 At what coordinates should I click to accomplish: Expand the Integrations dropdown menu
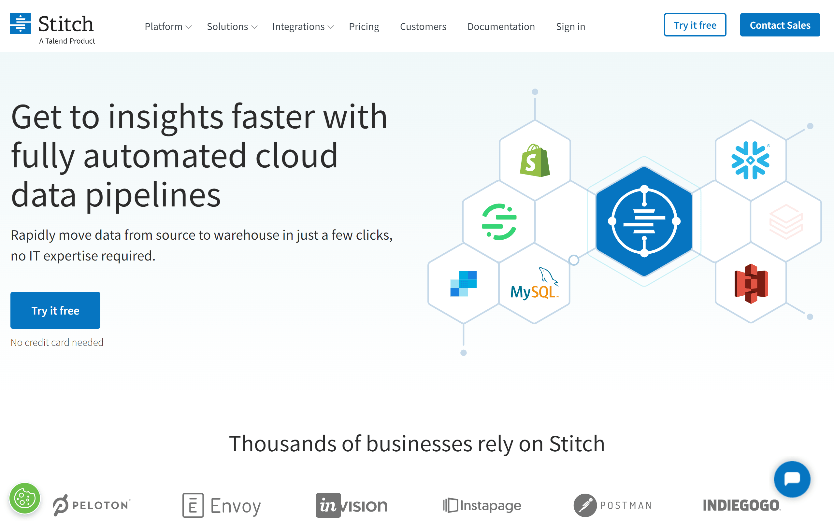(302, 26)
